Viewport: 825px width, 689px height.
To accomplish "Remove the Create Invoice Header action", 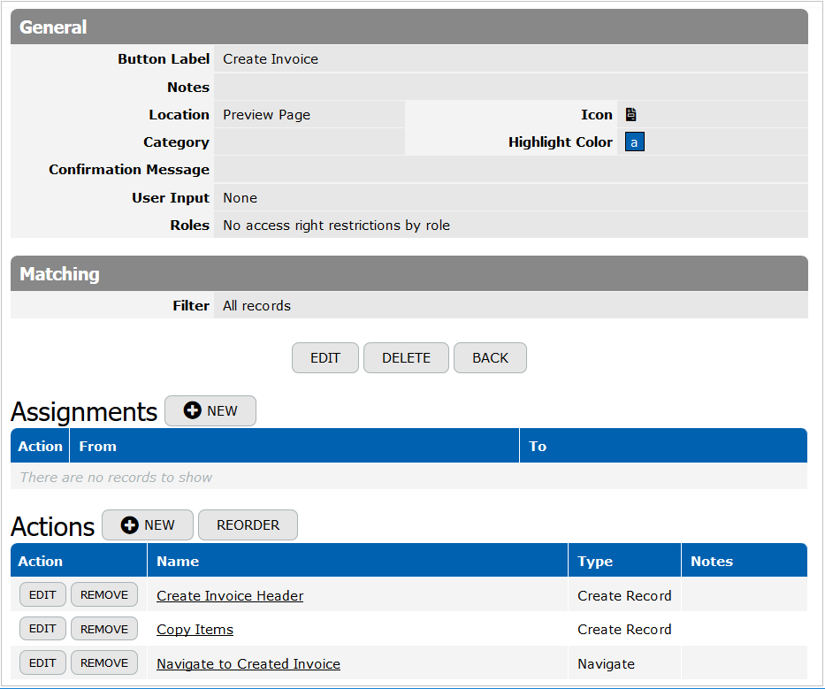I will coord(104,594).
